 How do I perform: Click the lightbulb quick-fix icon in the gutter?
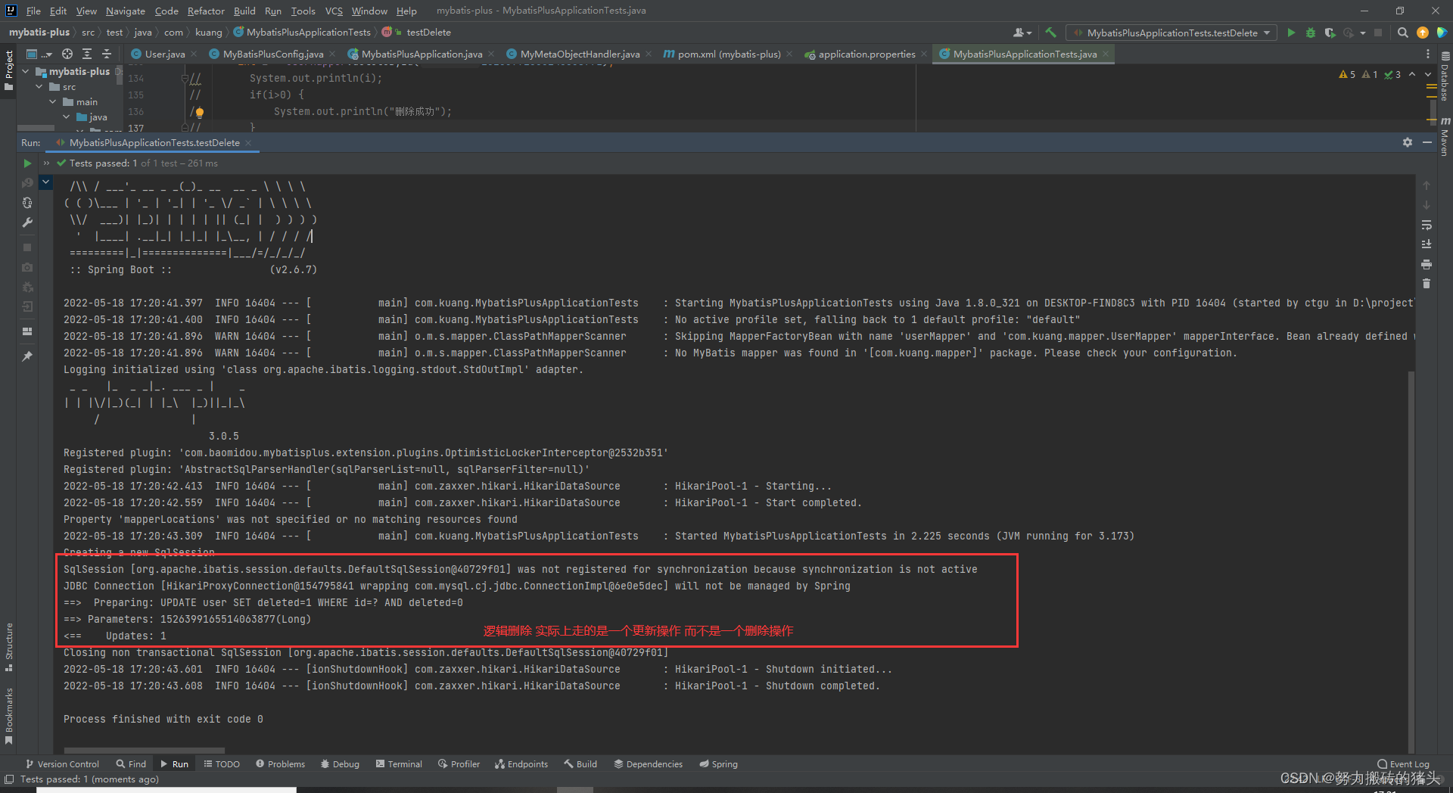200,112
